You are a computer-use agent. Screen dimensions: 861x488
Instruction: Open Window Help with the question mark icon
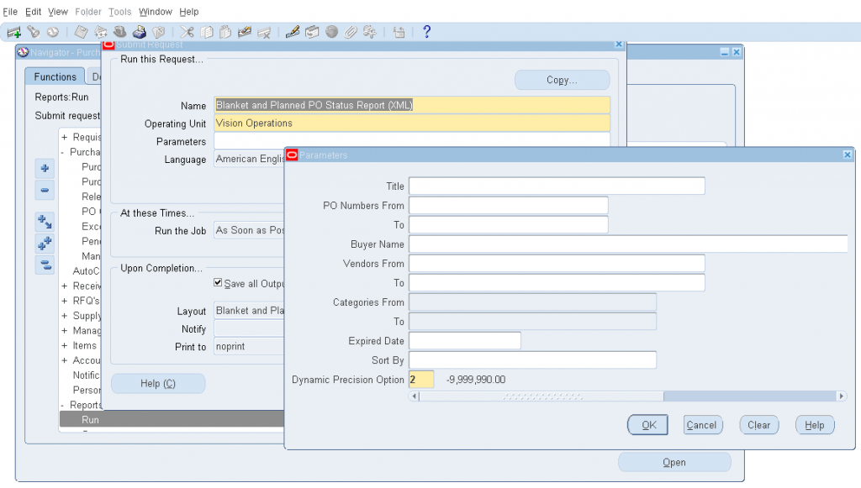(426, 31)
